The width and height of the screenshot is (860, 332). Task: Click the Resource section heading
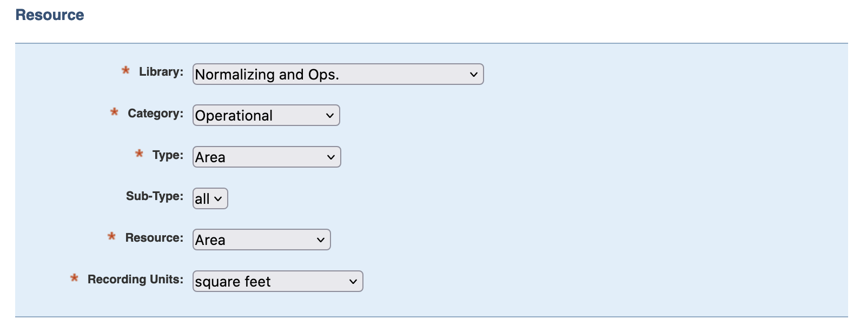tap(50, 15)
